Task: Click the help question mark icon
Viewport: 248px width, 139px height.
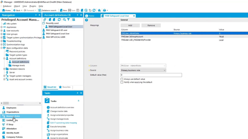Action: coord(86,20)
